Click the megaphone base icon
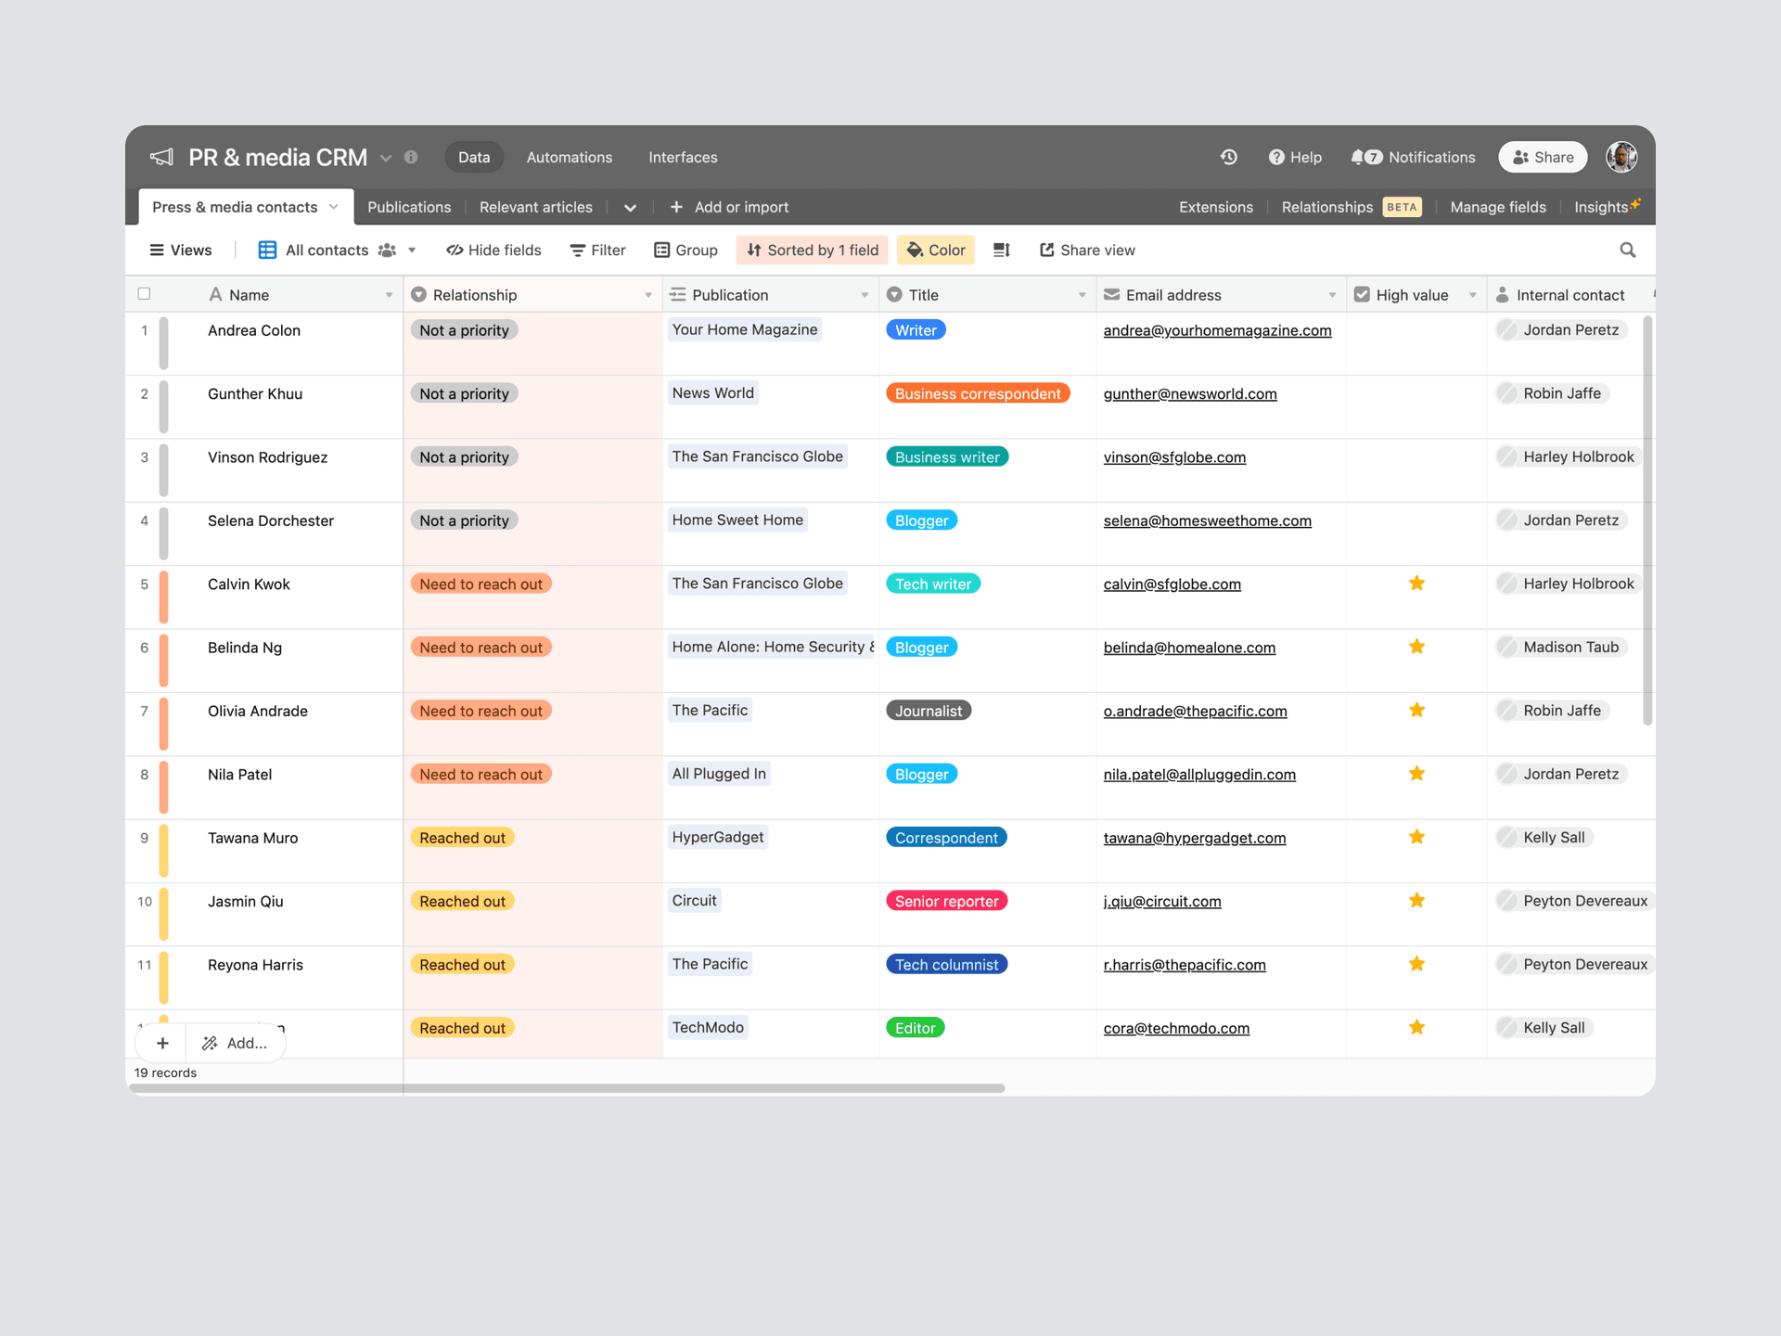This screenshot has height=1336, width=1781. tap(161, 157)
